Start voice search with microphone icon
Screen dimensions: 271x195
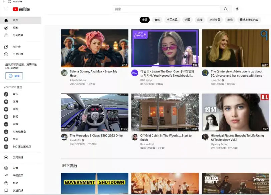[237, 9]
